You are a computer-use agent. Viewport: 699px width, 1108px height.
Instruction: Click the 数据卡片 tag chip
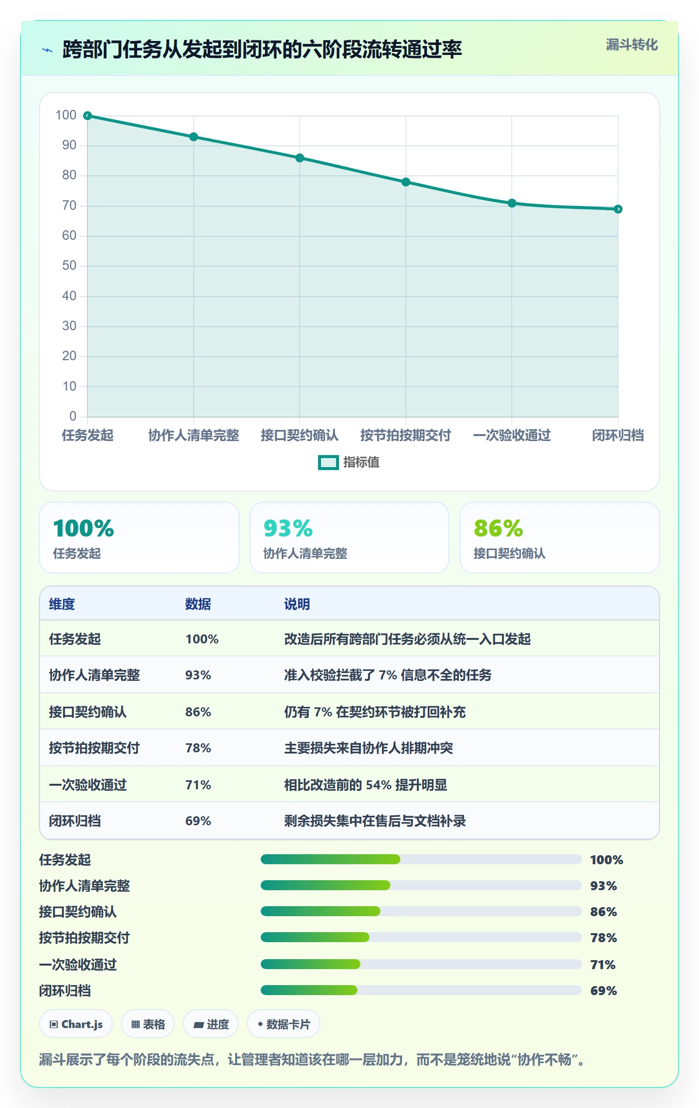[284, 1024]
